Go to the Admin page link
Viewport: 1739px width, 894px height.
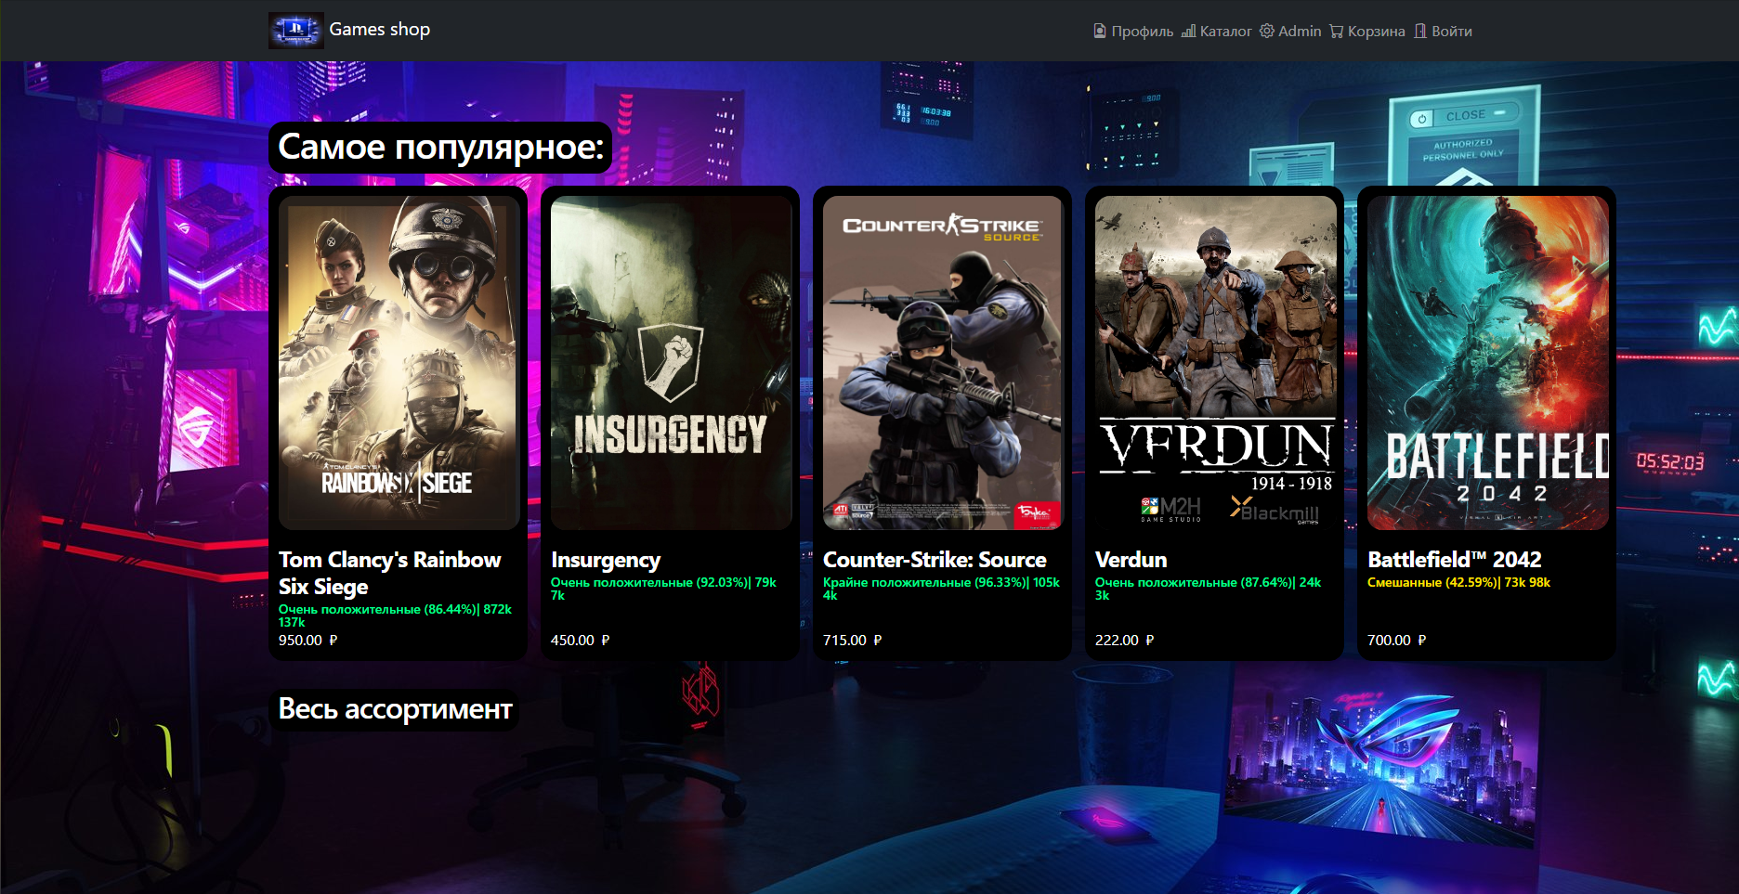1299,32
